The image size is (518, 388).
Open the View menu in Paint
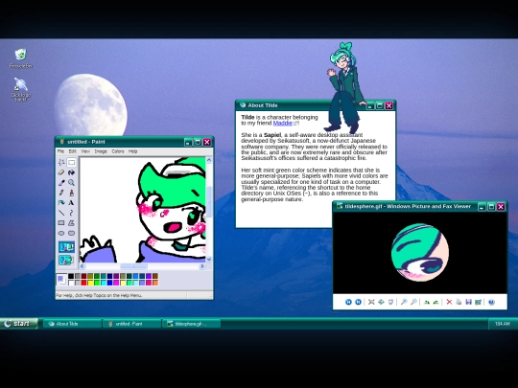point(85,151)
